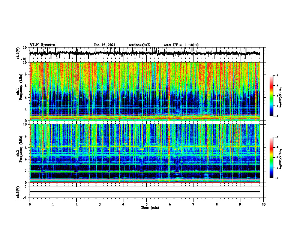Click the ch.2 spectrogram panel
Screen dimensions: 297x229
[x=145, y=153]
